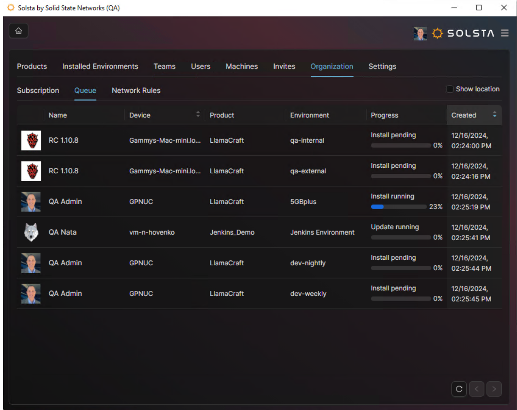Click the QA Nata wolf avatar

tap(31, 232)
